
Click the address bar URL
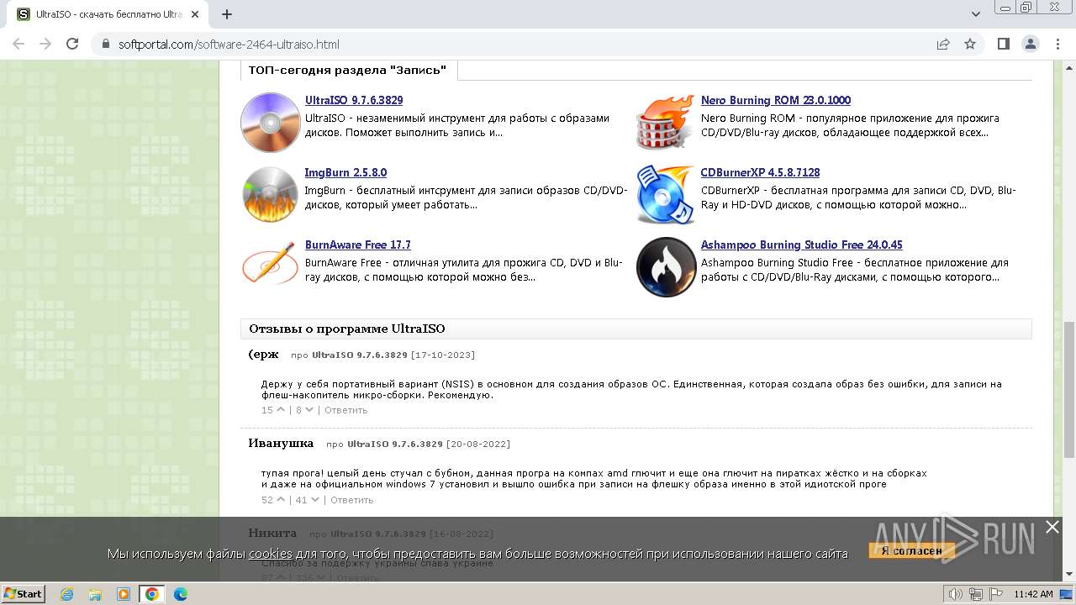(x=229, y=45)
